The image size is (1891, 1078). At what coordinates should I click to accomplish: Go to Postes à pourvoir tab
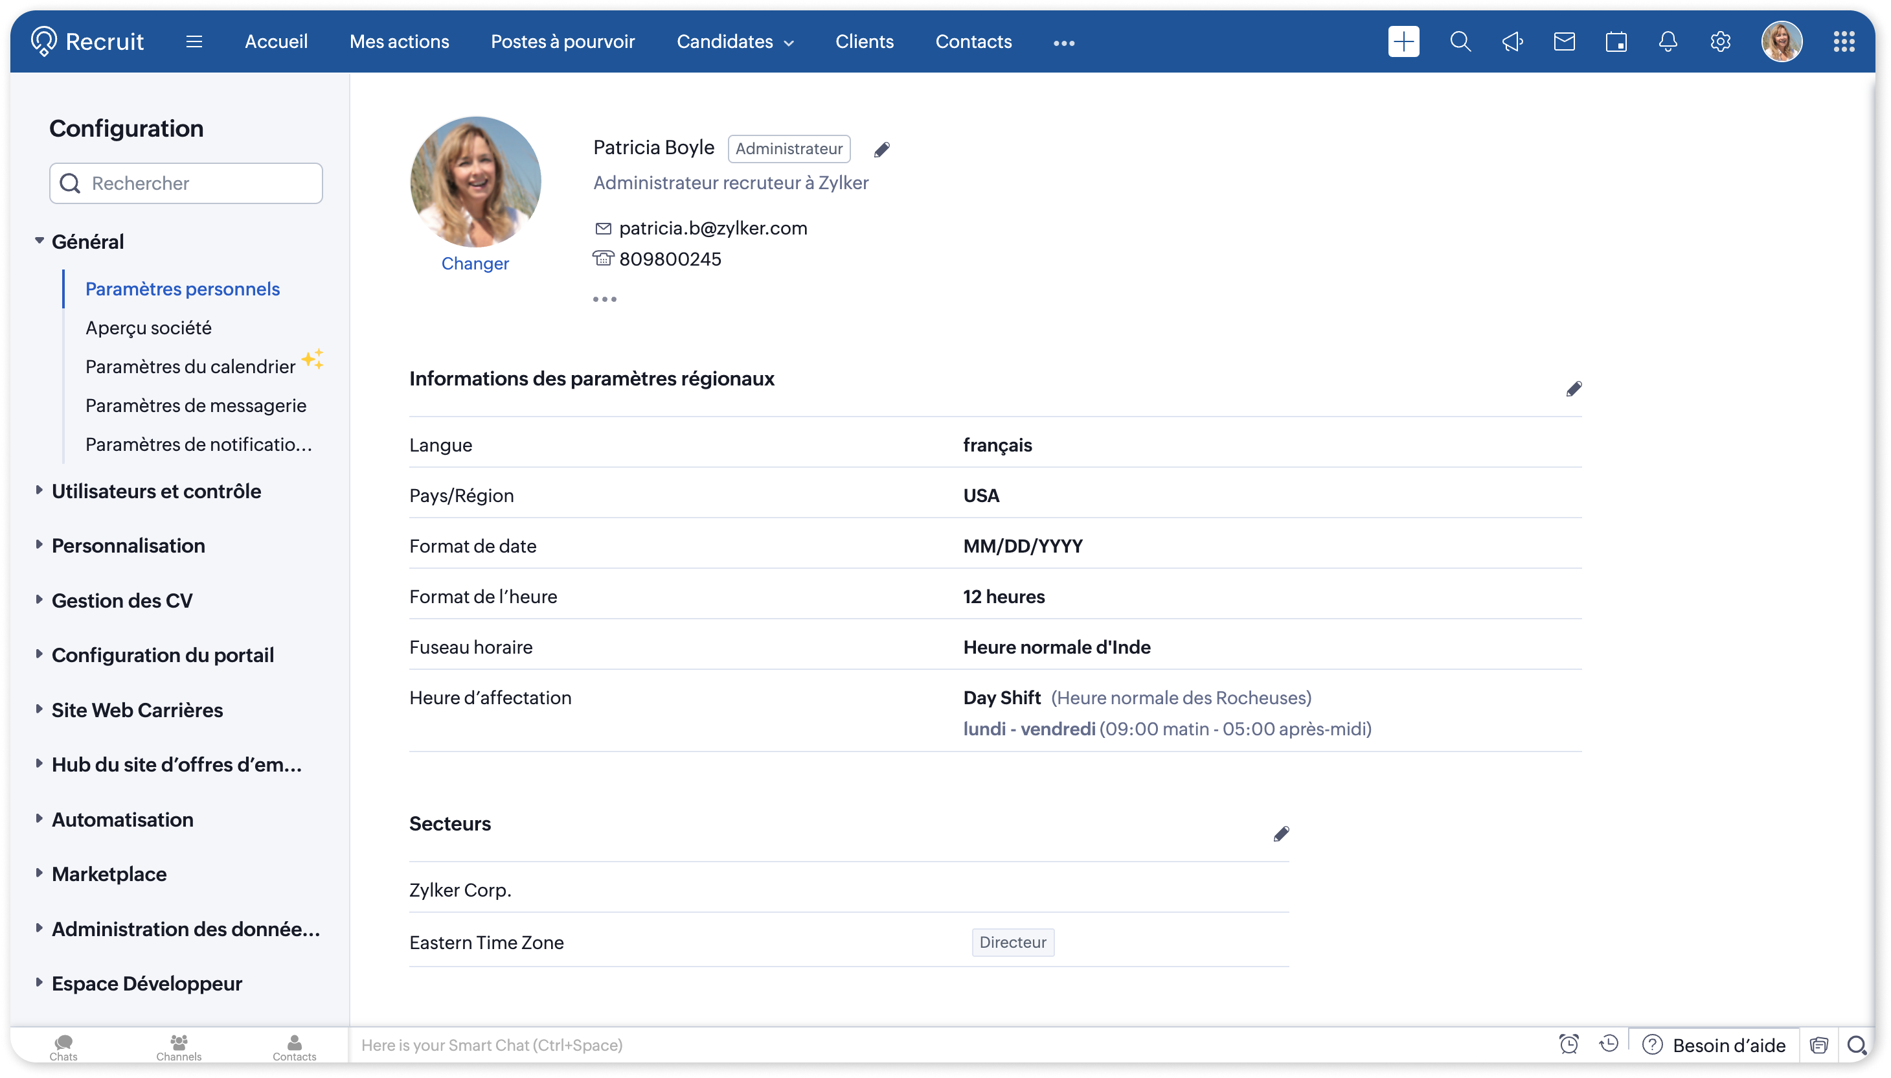(563, 41)
